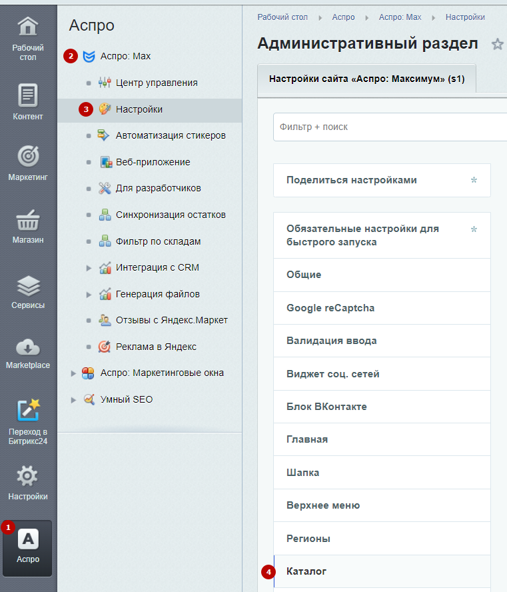The height and width of the screenshot is (592, 507).
Task: Open Фильтр по складам in the tree
Action: [158, 241]
